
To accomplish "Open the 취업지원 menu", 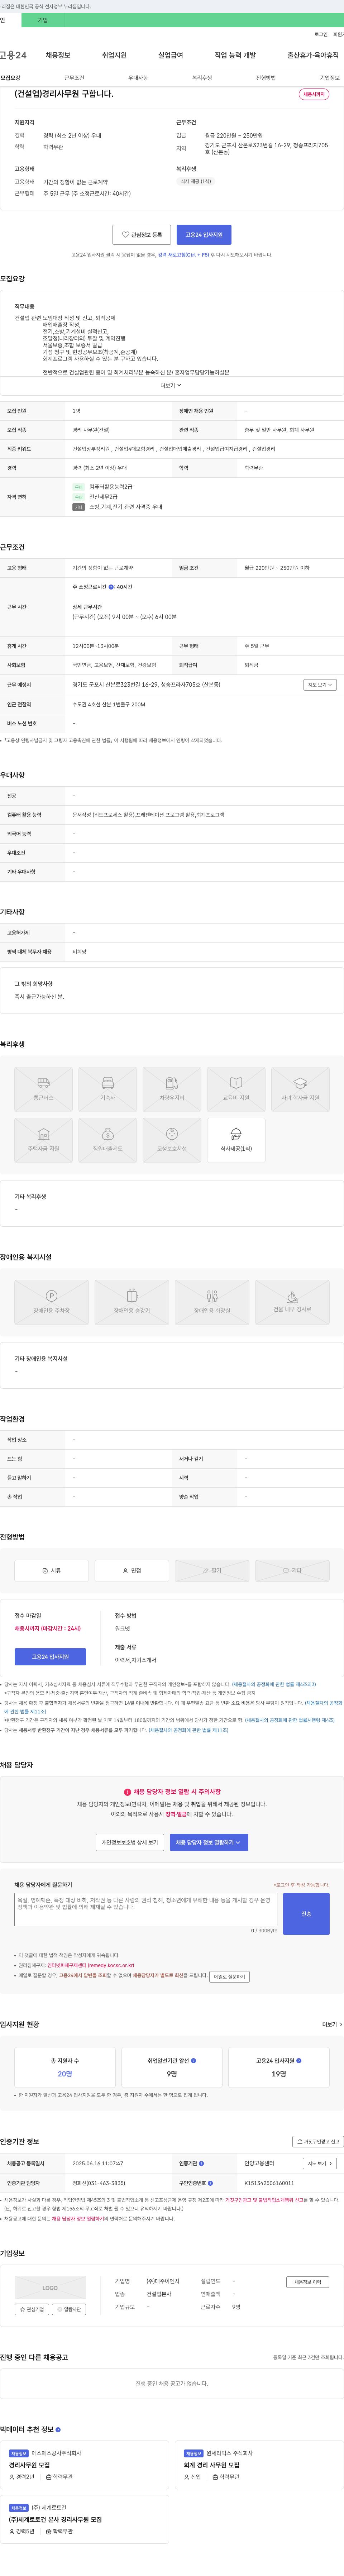I will [114, 55].
